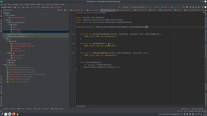Select MainActivity in the project tree
The width and height of the screenshot is (207, 116).
click(16, 29)
